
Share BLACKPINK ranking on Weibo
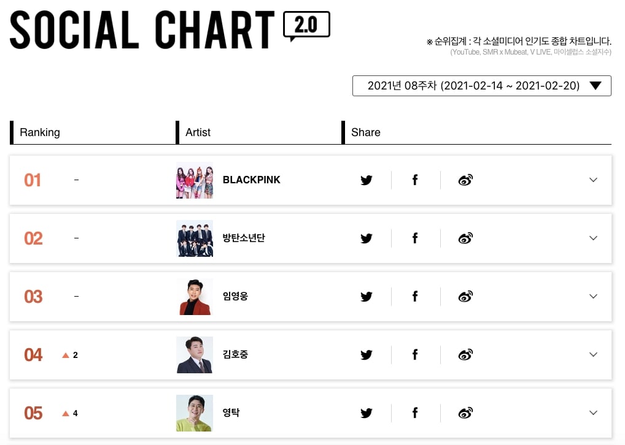pyautogui.click(x=465, y=180)
